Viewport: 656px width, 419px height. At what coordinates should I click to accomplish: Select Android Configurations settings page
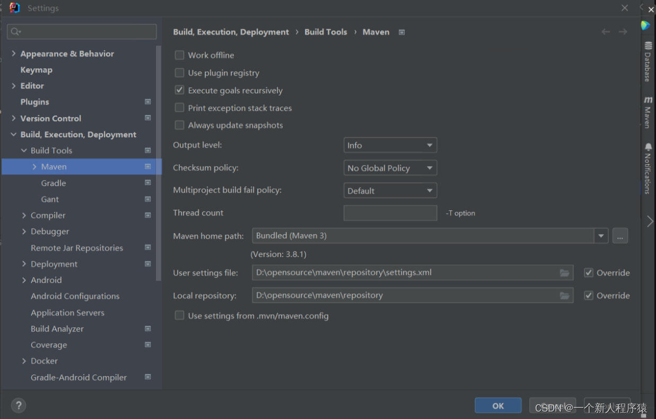75,296
